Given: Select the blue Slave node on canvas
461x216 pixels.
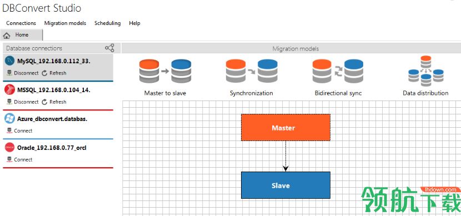Looking at the screenshot, I should (x=285, y=185).
